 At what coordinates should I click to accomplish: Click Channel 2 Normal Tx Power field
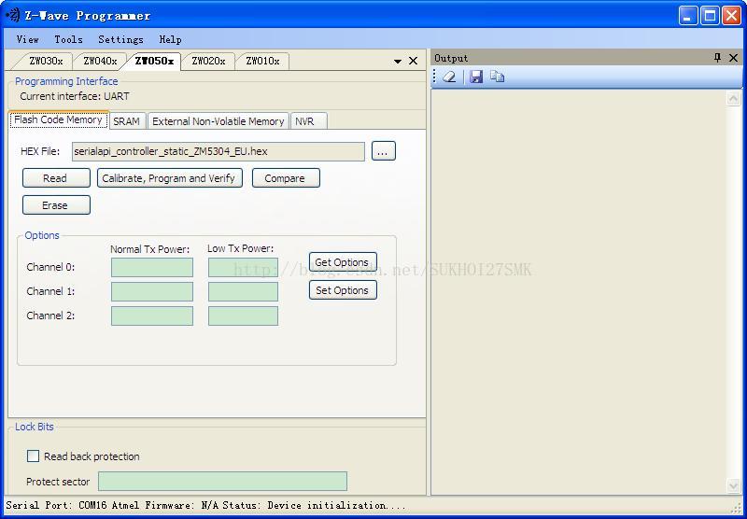pos(152,316)
